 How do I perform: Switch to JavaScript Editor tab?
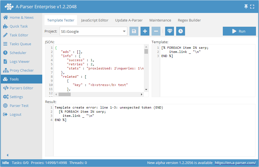95,20
